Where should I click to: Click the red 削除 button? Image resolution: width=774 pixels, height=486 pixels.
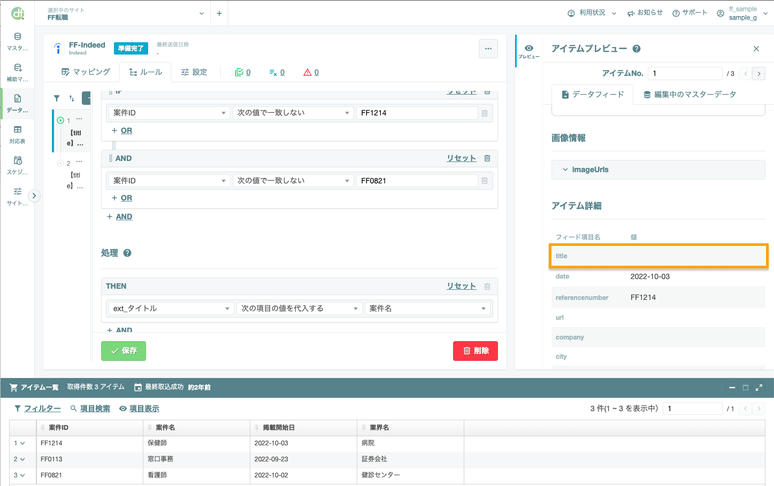point(476,351)
